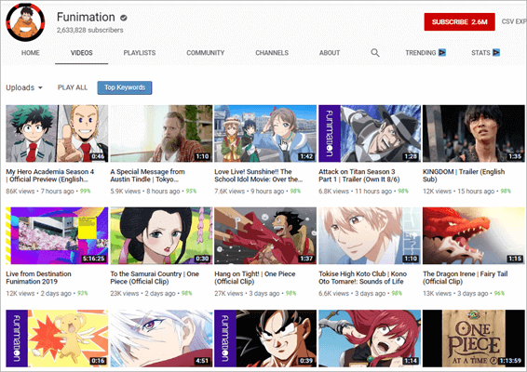The image size is (527, 372).
Task: Click the 6.6K views 3 days ago line
Action: 360,294
